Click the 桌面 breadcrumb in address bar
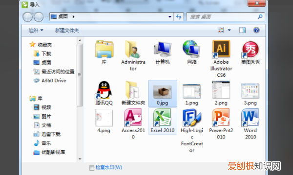 [63, 17]
